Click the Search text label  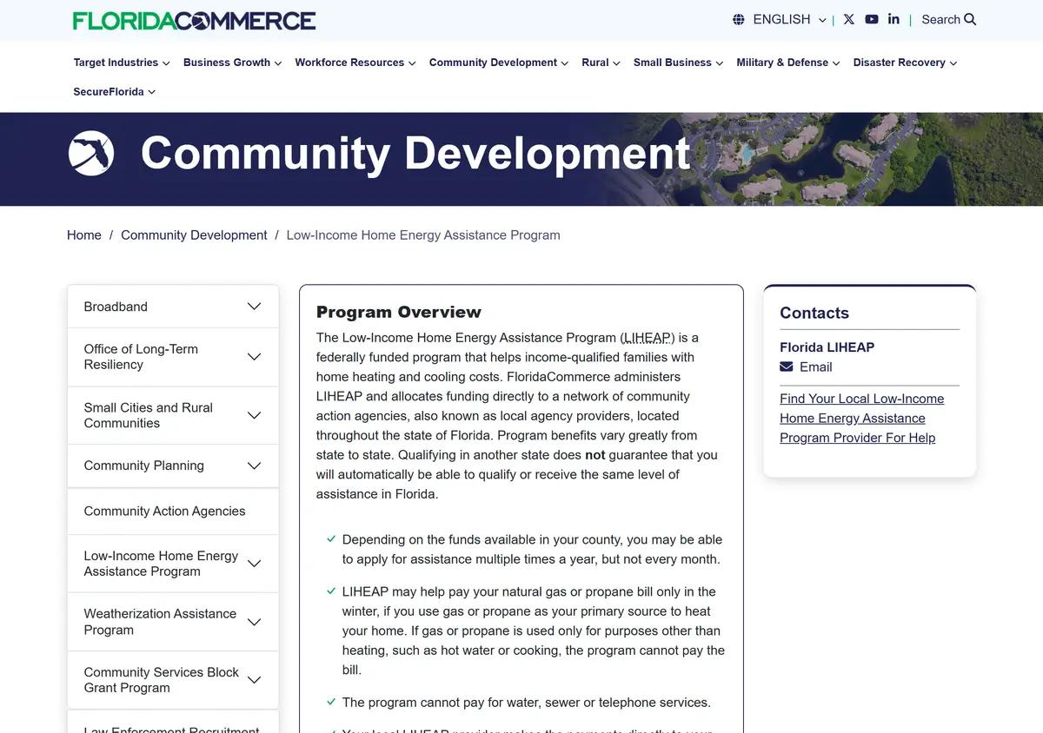(x=940, y=19)
